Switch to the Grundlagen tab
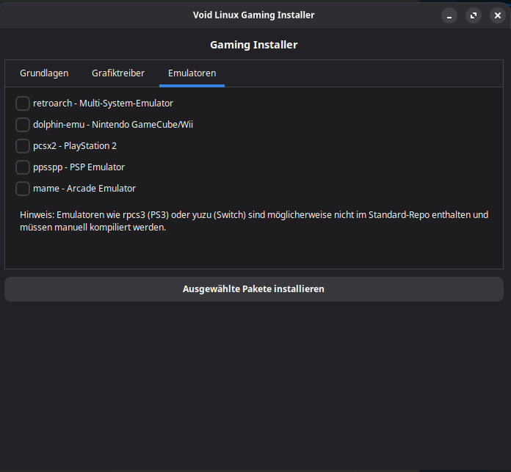 click(44, 73)
